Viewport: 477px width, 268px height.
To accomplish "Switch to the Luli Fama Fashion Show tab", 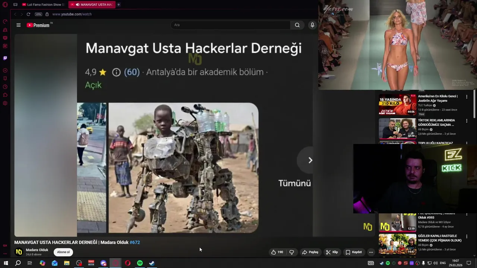I will click(x=43, y=4).
